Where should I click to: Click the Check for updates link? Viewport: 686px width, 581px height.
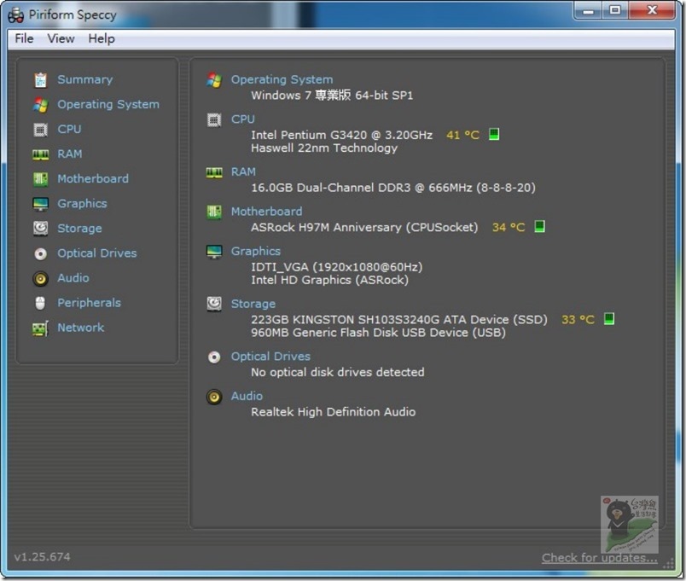click(x=599, y=558)
